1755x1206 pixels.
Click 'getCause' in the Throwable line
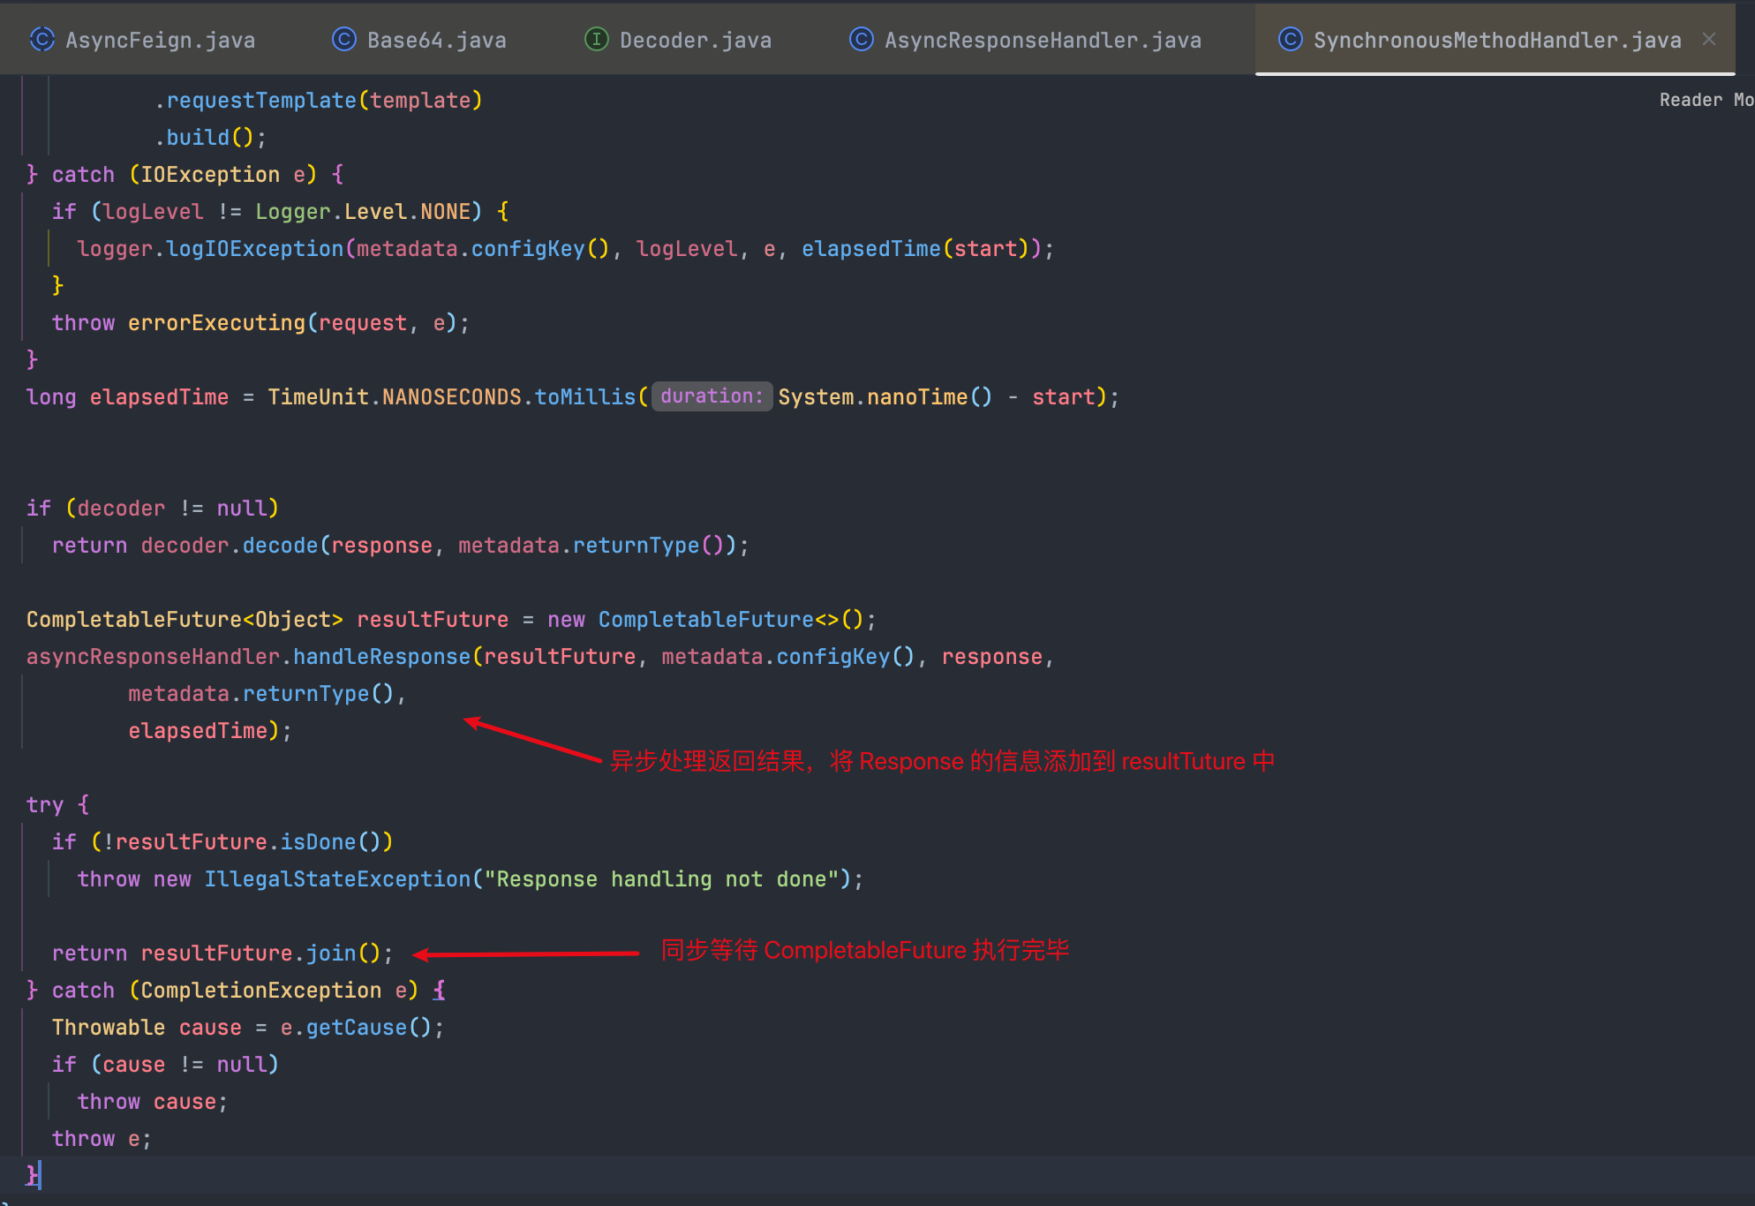coord(356,1028)
